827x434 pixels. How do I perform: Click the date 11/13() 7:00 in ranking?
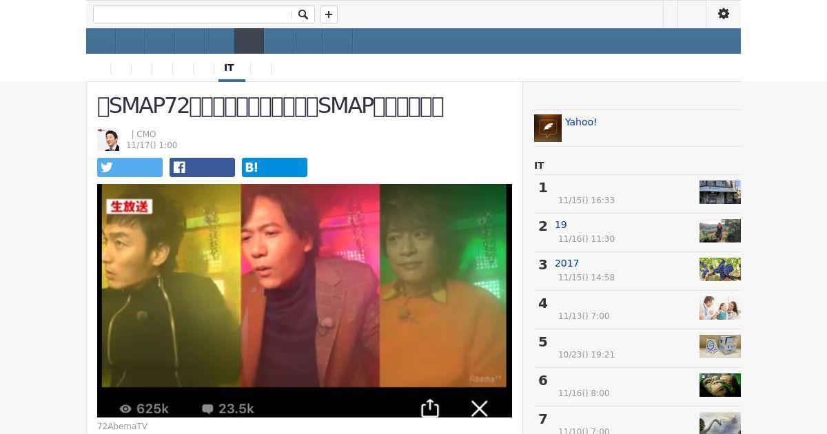point(584,316)
